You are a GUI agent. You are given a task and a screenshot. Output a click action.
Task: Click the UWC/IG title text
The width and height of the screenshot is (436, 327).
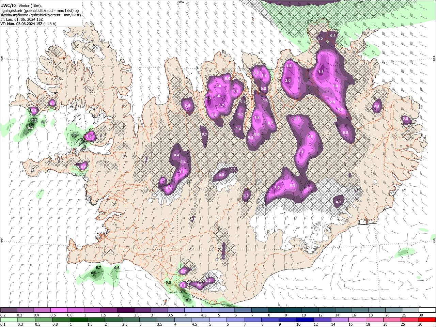click(8, 5)
